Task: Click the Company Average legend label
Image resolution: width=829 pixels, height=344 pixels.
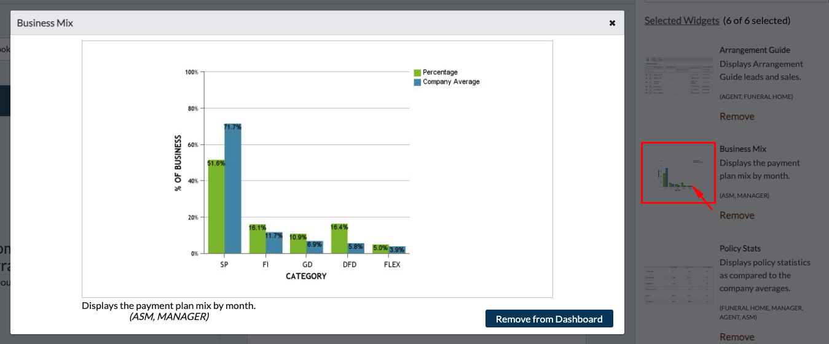Action: point(451,82)
